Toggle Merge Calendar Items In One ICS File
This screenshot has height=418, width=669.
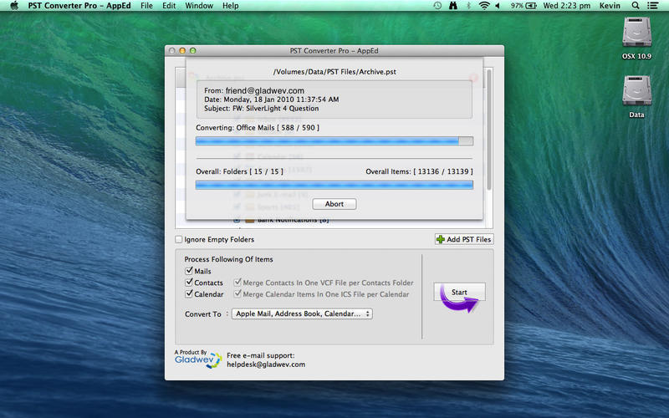(237, 294)
